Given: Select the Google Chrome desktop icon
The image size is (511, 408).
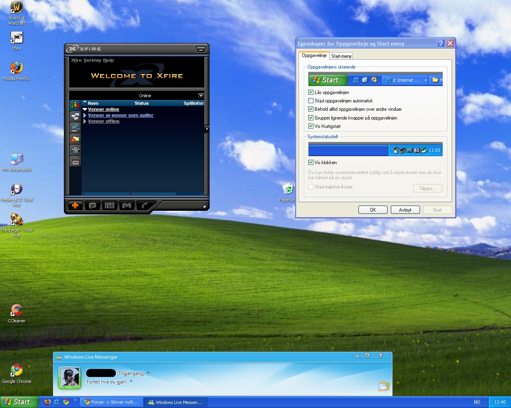Looking at the screenshot, I should point(16,374).
